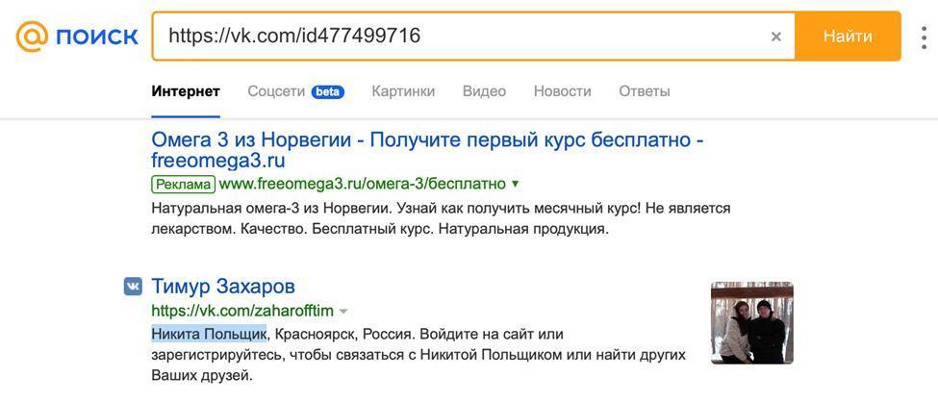938x402 pixels.
Task: Open the Новости tab
Action: (x=563, y=91)
